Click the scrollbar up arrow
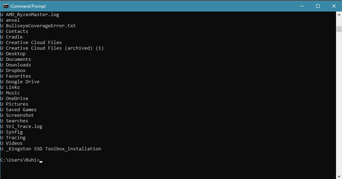 (x=339, y=15)
